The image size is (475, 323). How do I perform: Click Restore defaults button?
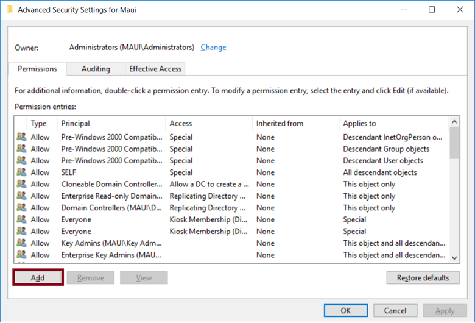(423, 278)
